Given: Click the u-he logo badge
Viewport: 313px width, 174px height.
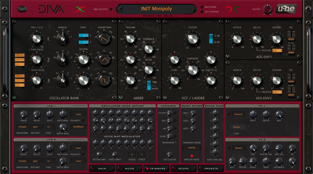Looking at the screenshot, I should click(x=286, y=9).
